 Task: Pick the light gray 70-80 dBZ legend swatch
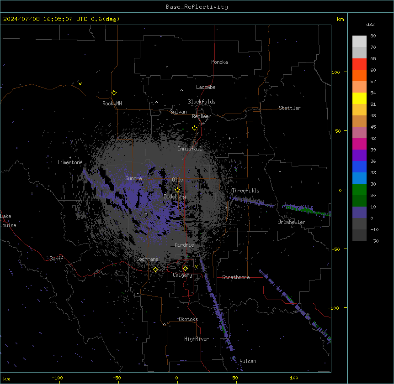(359, 42)
